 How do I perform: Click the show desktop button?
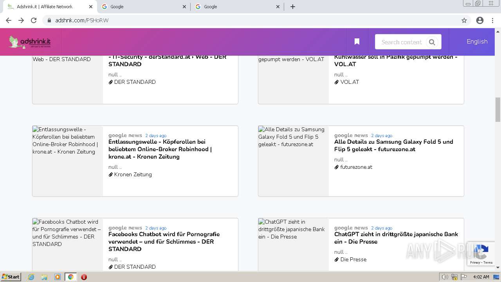point(497,277)
